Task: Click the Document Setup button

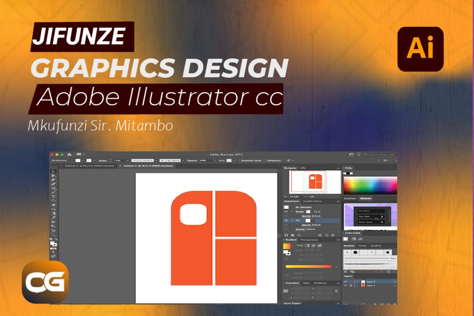Action: click(251, 161)
